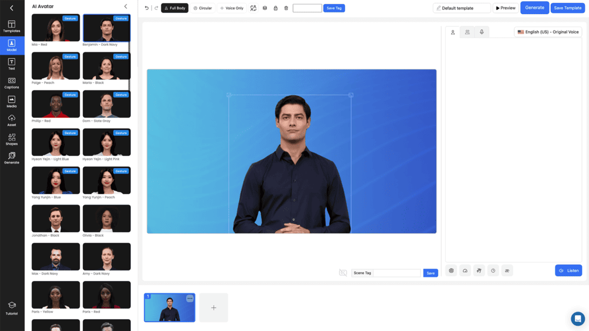This screenshot has width=589, height=331.
Task: Open the Shapes panel
Action: [12, 139]
